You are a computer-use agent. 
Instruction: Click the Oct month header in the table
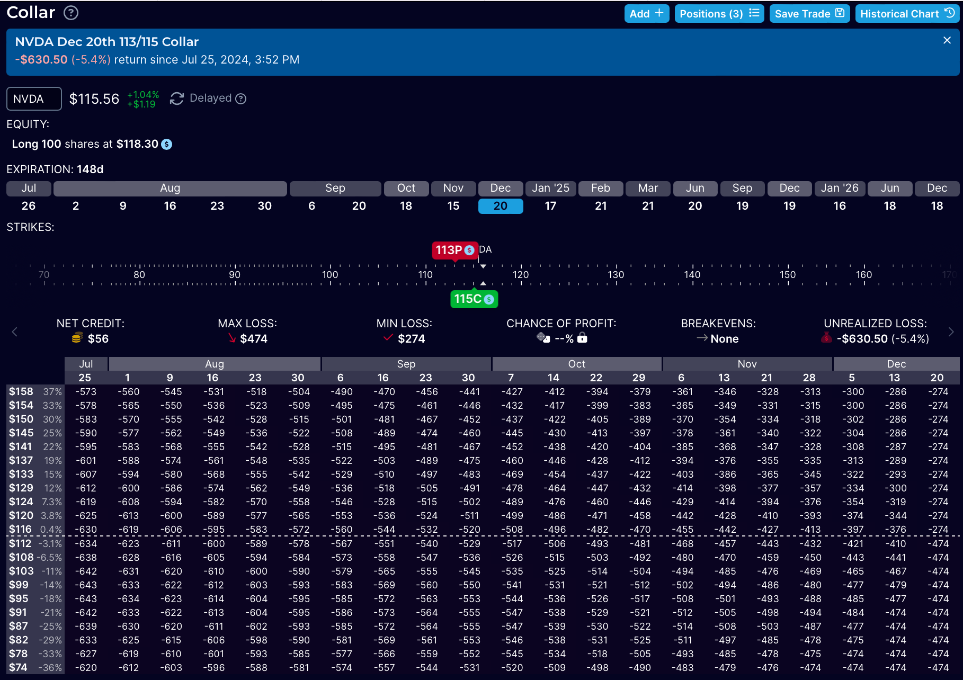point(577,364)
